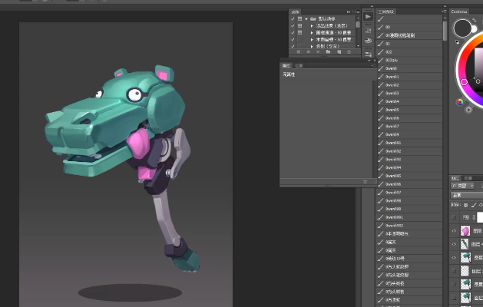
Task: Select tool preset 0venli4
Action: click(x=409, y=101)
